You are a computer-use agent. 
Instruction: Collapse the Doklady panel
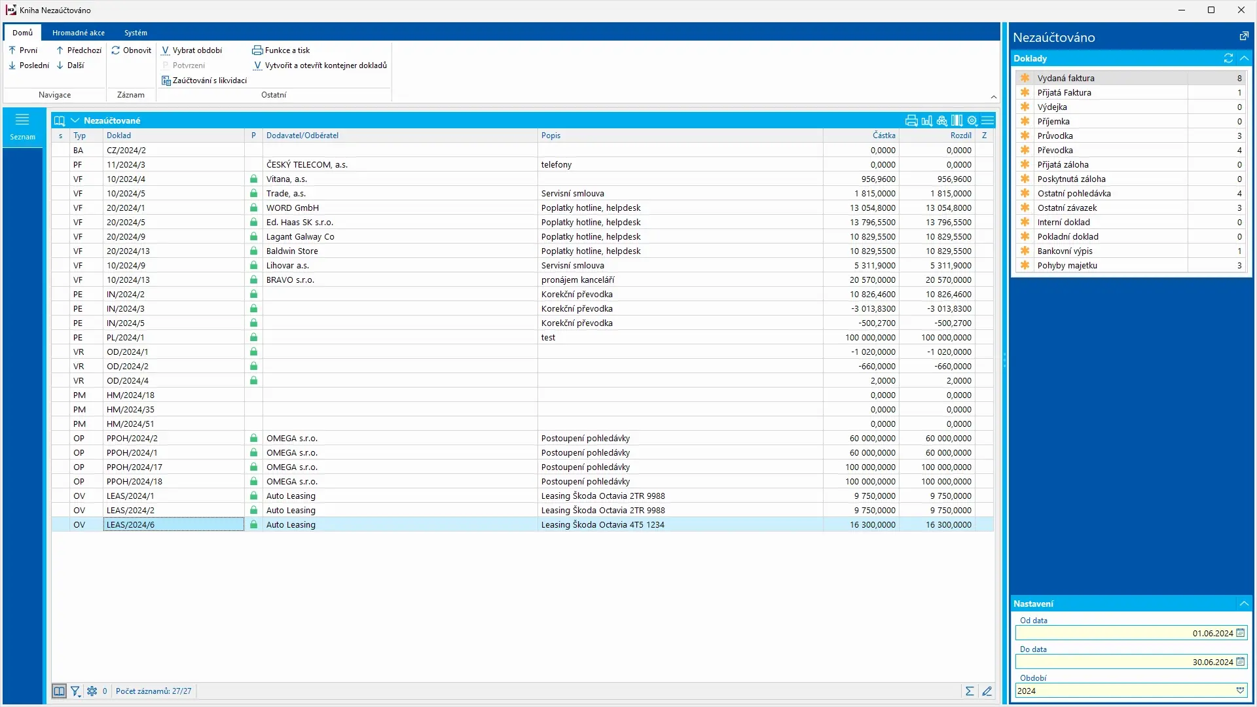click(1244, 58)
